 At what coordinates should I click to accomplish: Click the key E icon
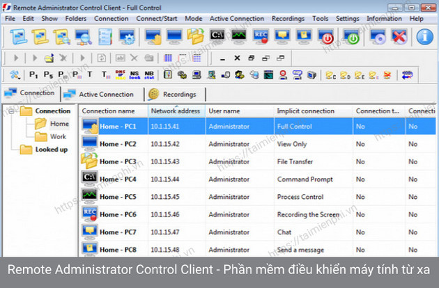[359, 75]
